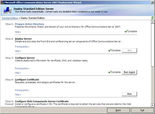Click Run Again for Configure Server
Screen dimensions: 155x114
click(x=129, y=72)
